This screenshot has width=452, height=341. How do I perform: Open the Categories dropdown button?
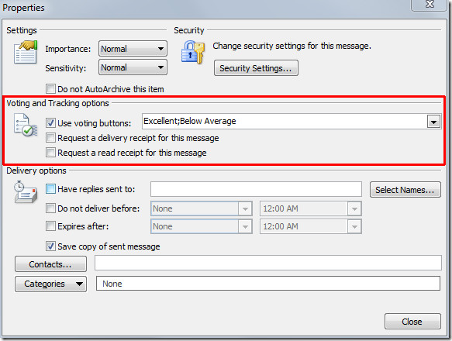[50, 284]
